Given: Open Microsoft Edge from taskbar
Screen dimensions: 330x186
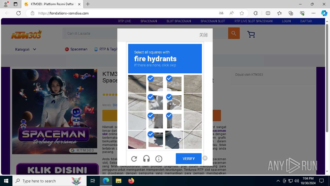Looking at the screenshot, I should point(106,181).
